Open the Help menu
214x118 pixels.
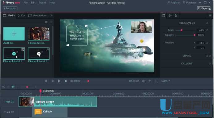pyautogui.click(x=52, y=2)
